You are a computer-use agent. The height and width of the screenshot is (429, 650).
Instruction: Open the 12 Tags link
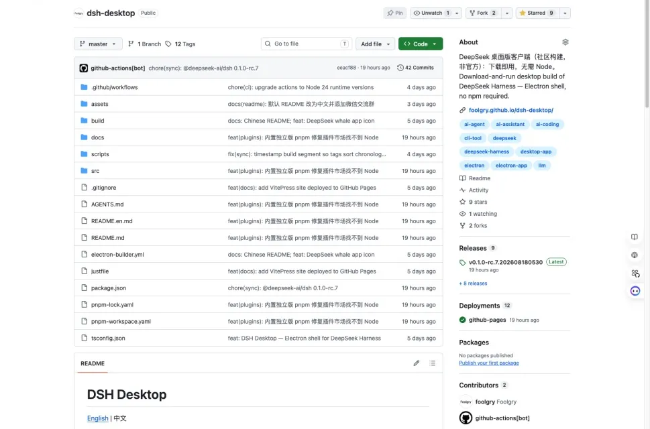(180, 44)
